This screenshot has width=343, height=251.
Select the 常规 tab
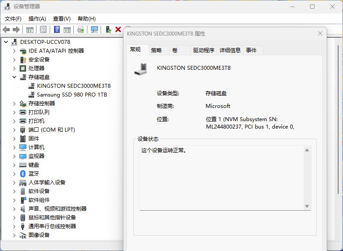(x=138, y=50)
